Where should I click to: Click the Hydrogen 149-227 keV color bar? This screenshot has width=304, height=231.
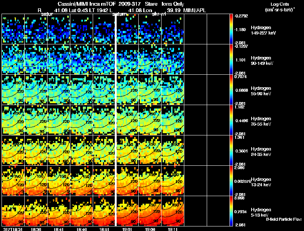pos(231,29)
